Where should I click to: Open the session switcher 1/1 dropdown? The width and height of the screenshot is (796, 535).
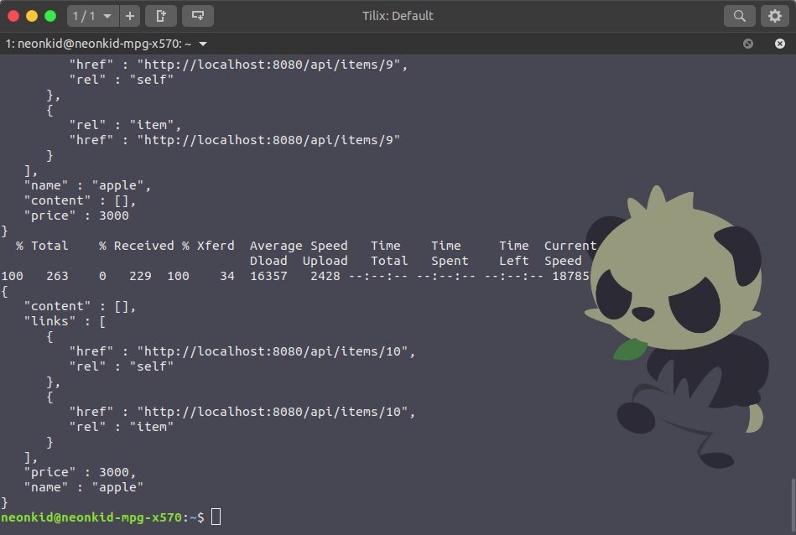pos(93,16)
